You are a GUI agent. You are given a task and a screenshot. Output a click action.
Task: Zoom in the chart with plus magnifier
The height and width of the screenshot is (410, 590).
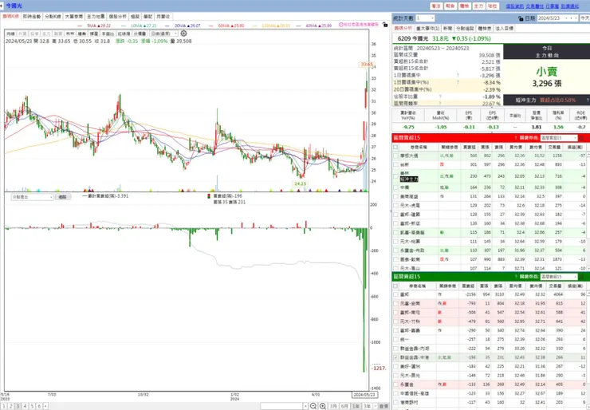tap(323, 406)
